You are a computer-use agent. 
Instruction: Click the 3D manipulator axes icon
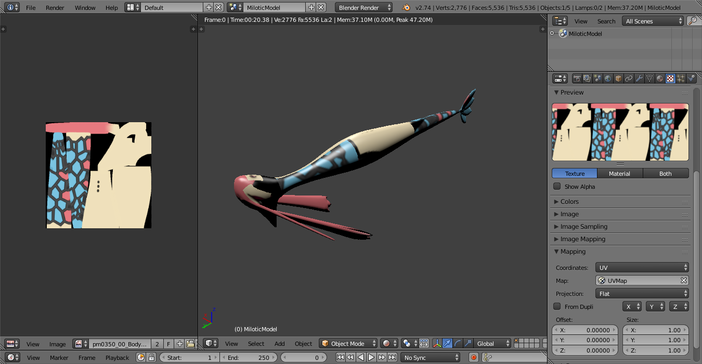[x=437, y=343]
